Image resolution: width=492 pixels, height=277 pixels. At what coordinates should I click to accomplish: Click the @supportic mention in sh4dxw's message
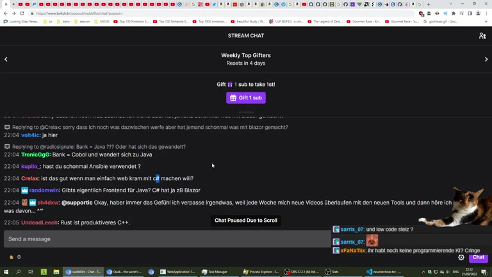click(77, 203)
